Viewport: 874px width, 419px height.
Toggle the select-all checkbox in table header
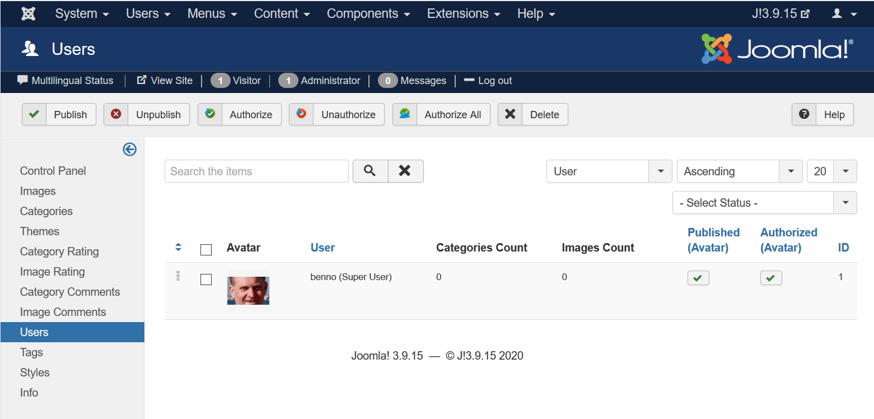point(206,250)
